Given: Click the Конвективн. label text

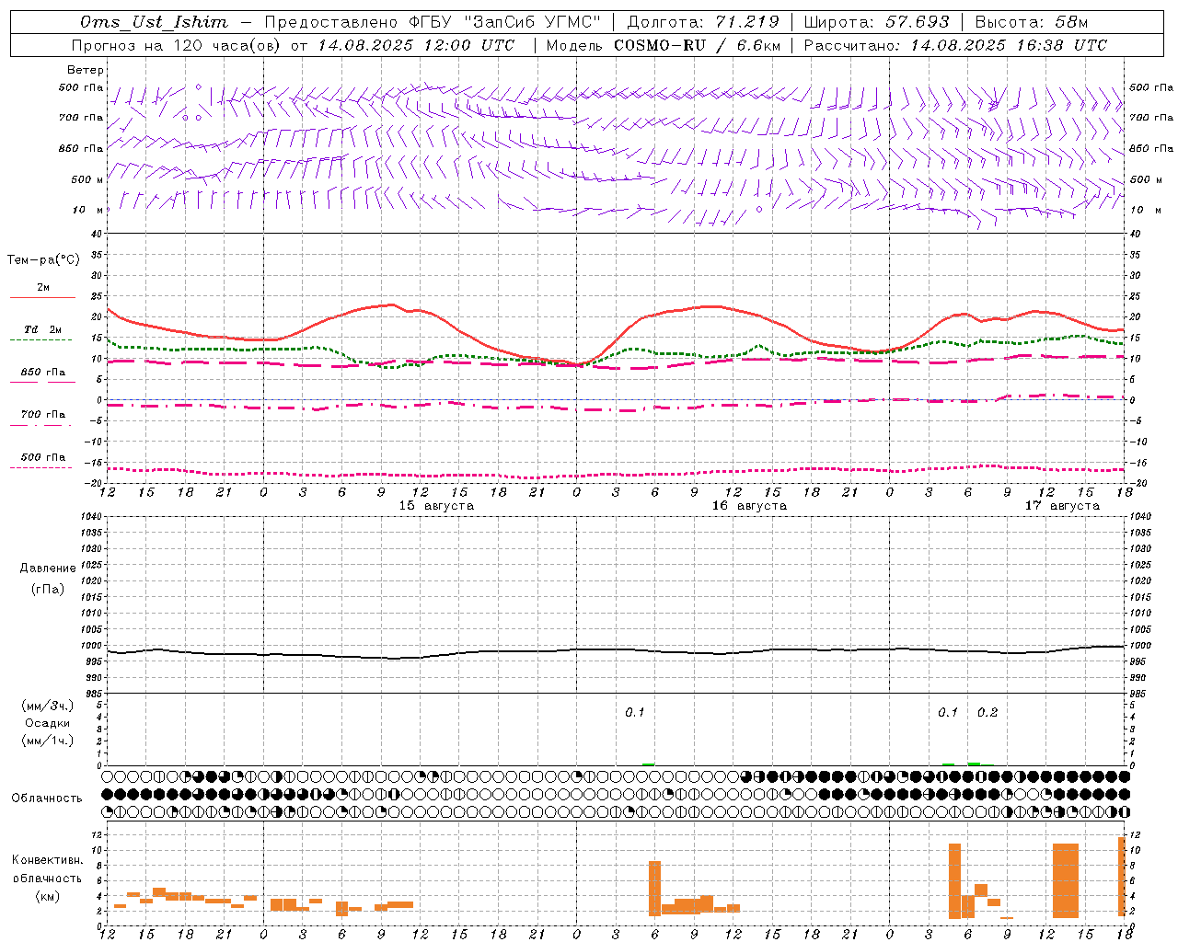Looking at the screenshot, I should [47, 860].
